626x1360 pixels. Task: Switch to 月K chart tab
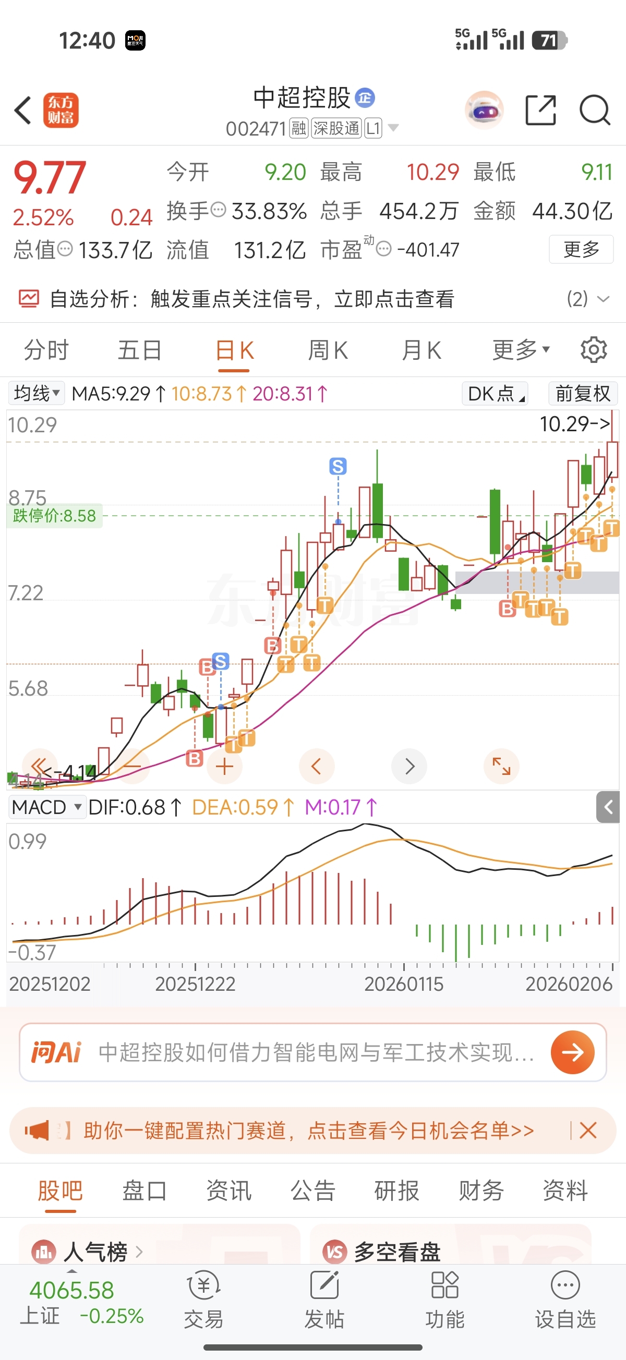tap(421, 350)
